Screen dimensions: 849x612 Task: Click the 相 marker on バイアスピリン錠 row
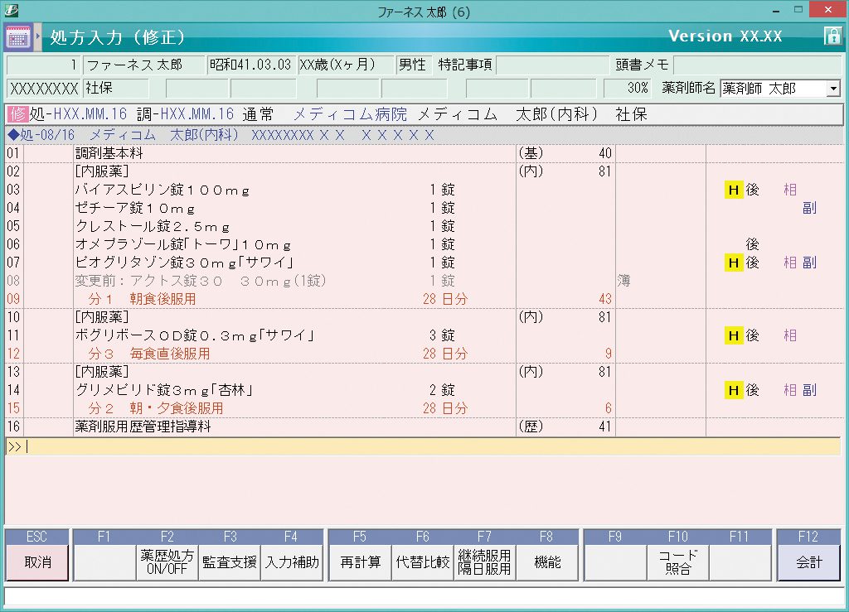(790, 190)
